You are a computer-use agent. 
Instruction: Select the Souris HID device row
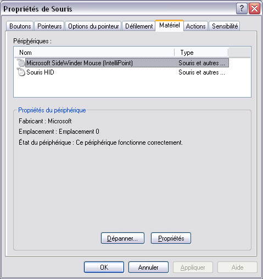(121, 72)
